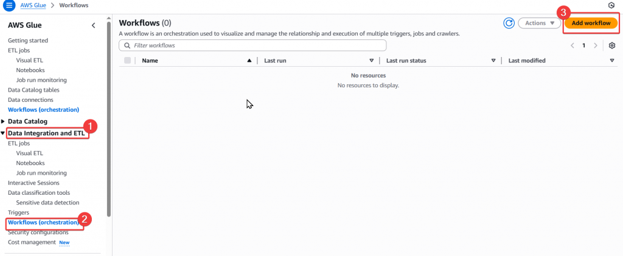Sort by Last run status column
This screenshot has height=256, width=623.
click(493, 61)
